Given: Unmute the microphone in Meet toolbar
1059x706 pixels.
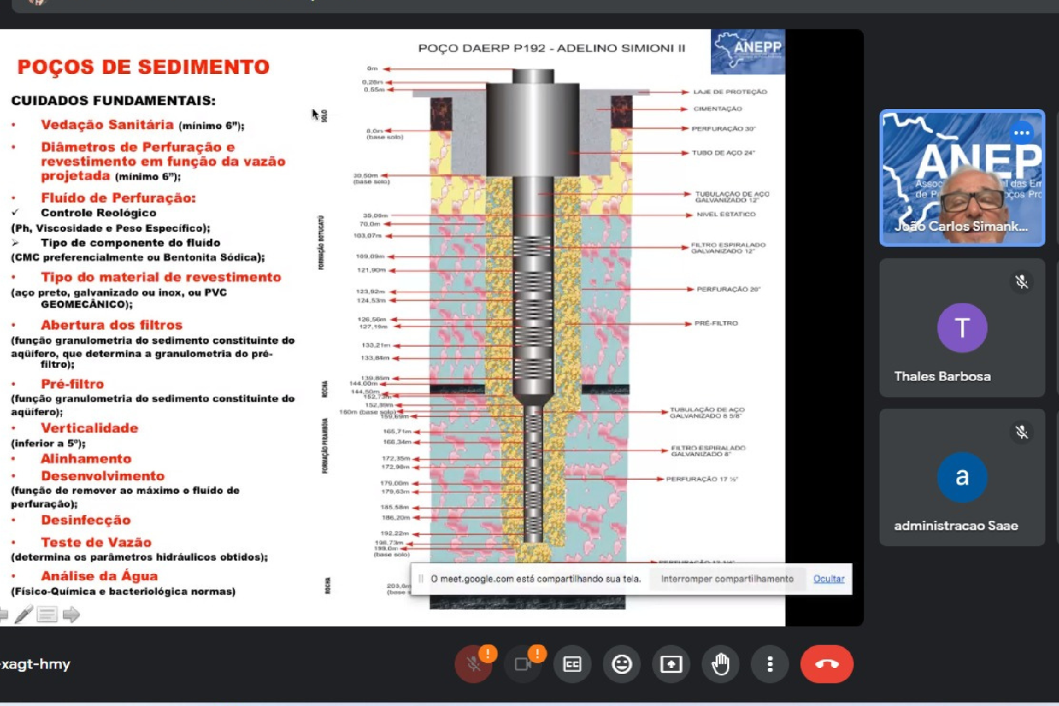Looking at the screenshot, I should click(473, 664).
